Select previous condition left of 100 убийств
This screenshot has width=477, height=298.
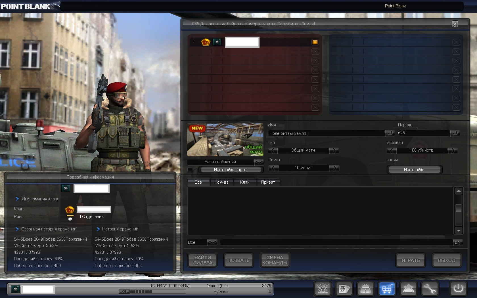pyautogui.click(x=392, y=150)
